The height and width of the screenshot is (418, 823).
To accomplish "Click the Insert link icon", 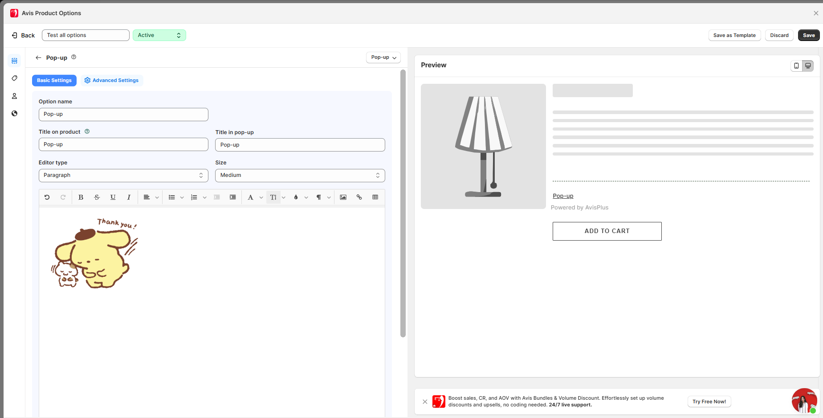I will click(x=359, y=197).
